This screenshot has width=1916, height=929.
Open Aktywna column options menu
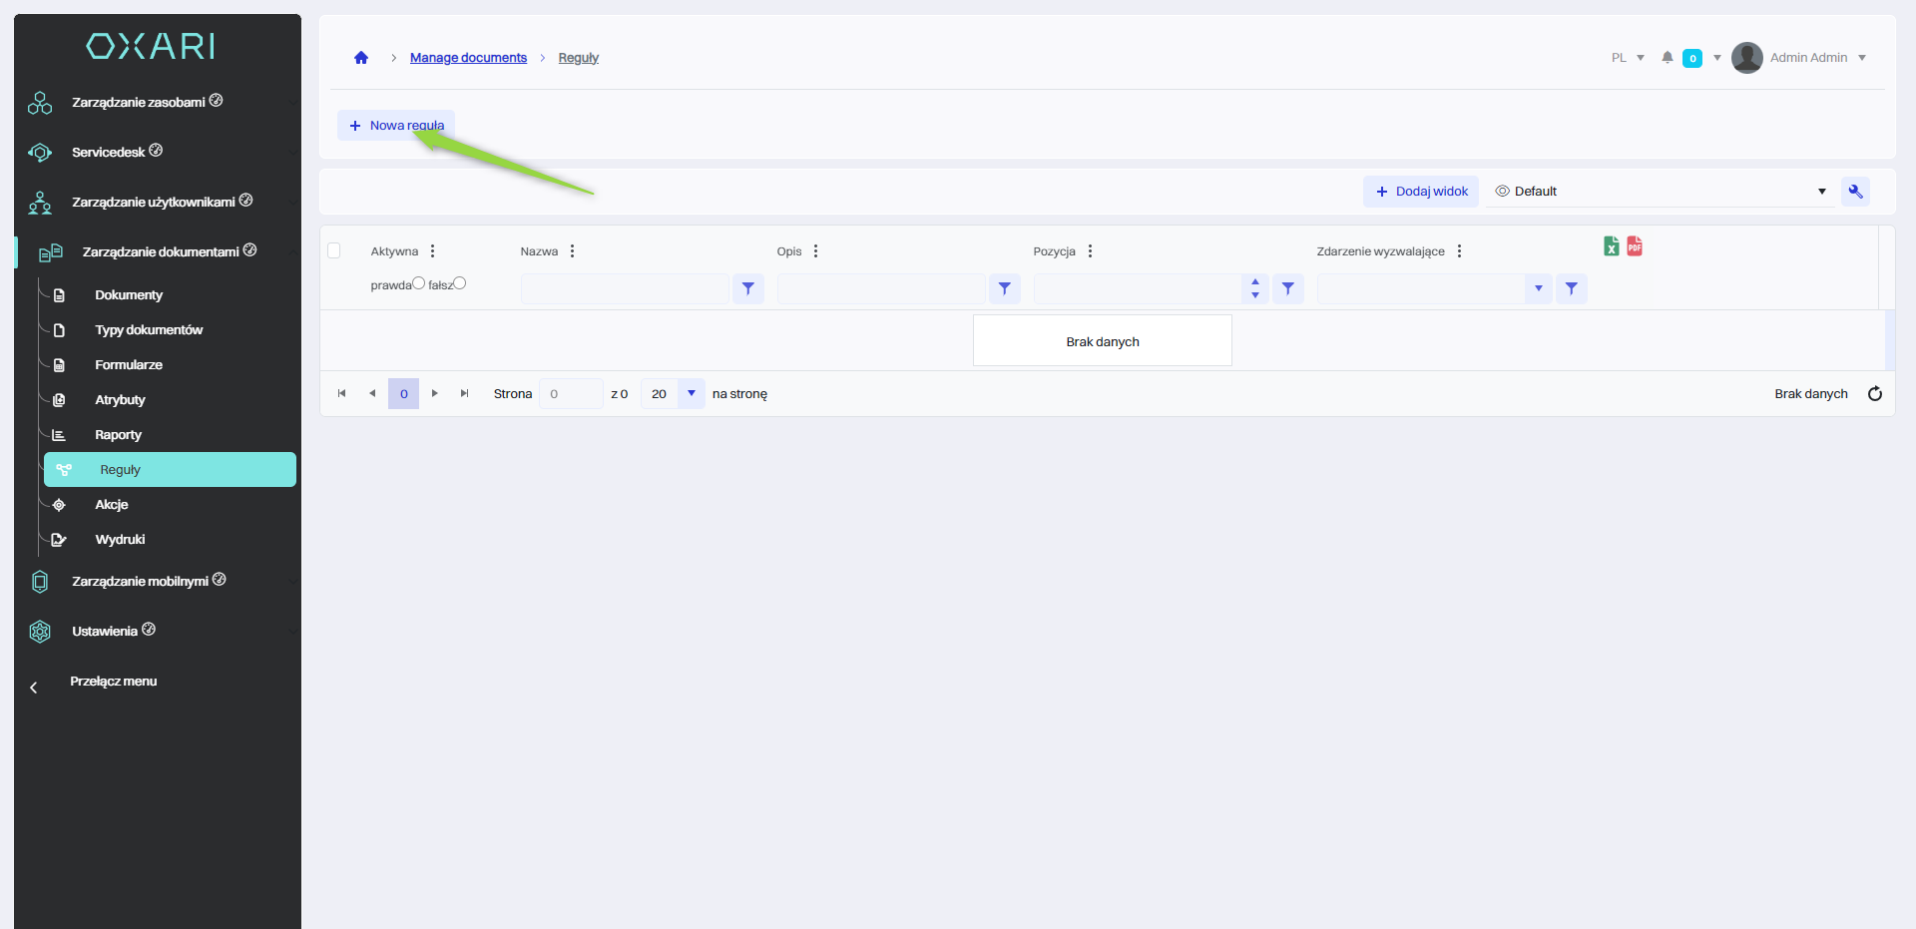tap(432, 251)
